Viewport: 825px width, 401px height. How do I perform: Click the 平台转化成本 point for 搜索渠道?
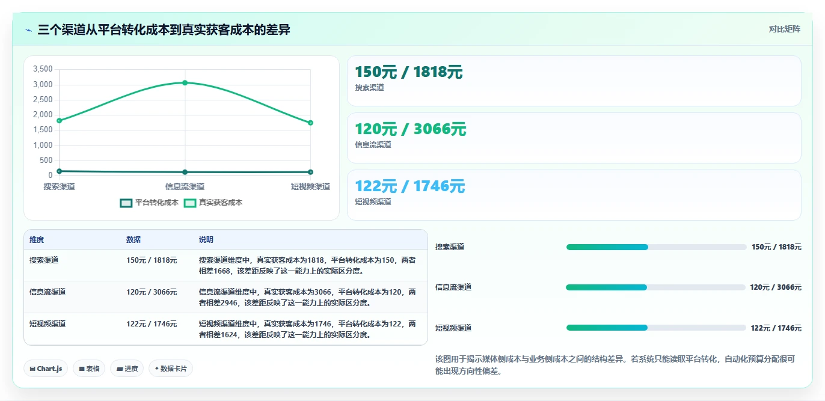pos(59,171)
